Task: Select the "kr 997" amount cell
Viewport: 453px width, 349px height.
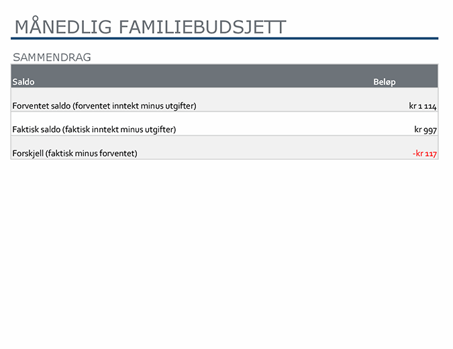Action: coord(425,130)
